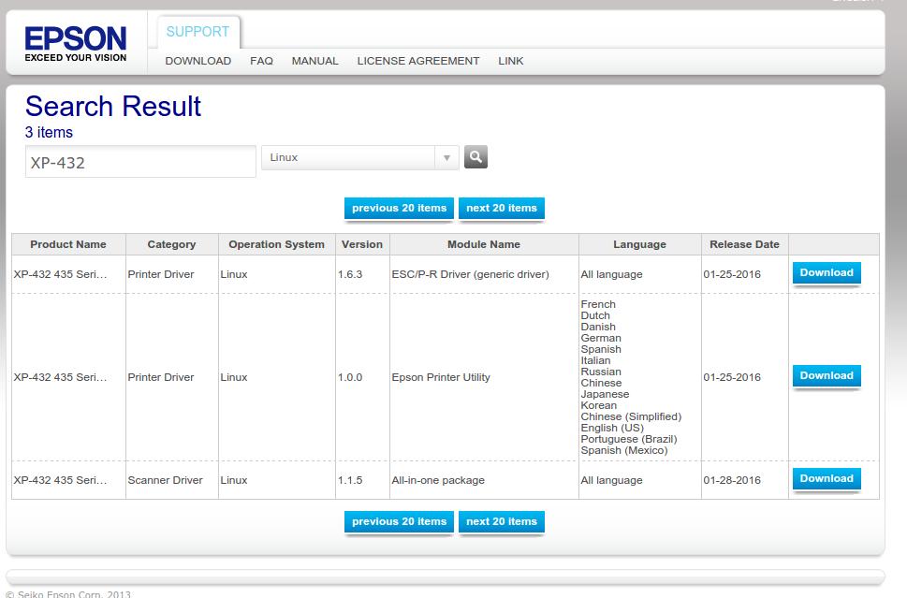The image size is (907, 598).
Task: Click bottom 'next 20 items' button
Action: click(502, 521)
